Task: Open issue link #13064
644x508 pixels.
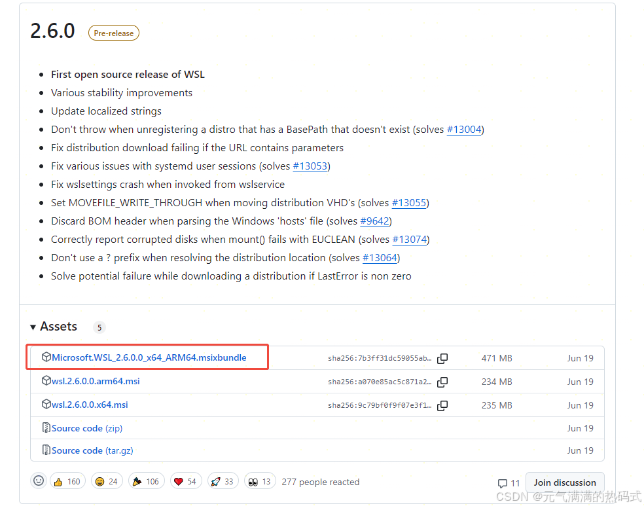Action: point(380,258)
